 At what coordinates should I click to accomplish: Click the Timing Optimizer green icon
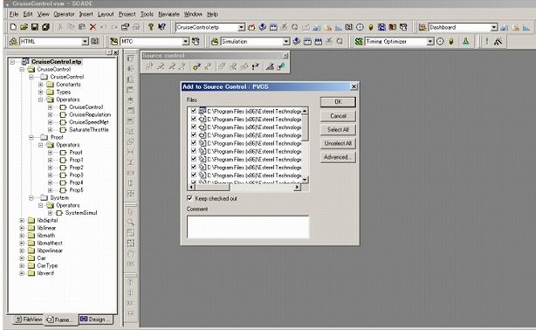[x=359, y=41]
